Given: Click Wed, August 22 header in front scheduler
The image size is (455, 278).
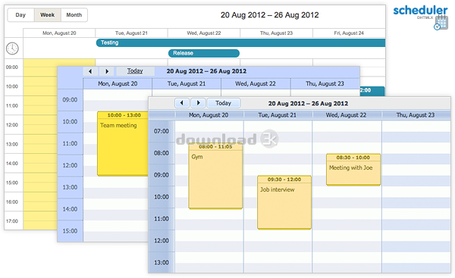Looking at the screenshot, I should pos(347,115).
